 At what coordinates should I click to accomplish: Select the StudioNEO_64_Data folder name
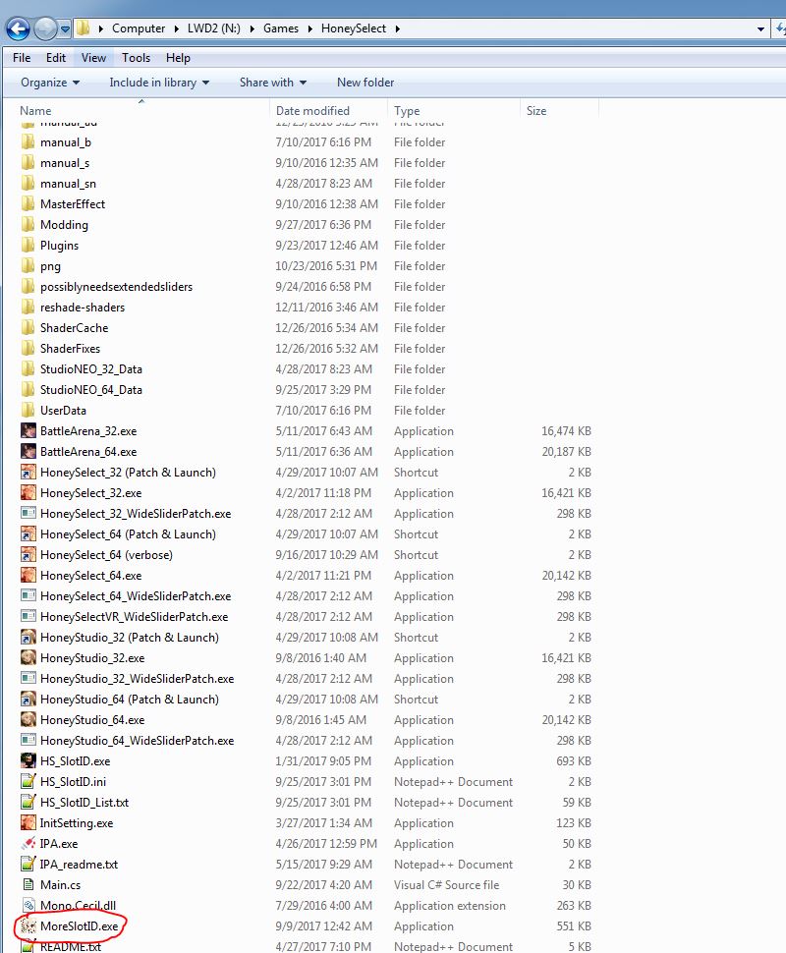(91, 390)
